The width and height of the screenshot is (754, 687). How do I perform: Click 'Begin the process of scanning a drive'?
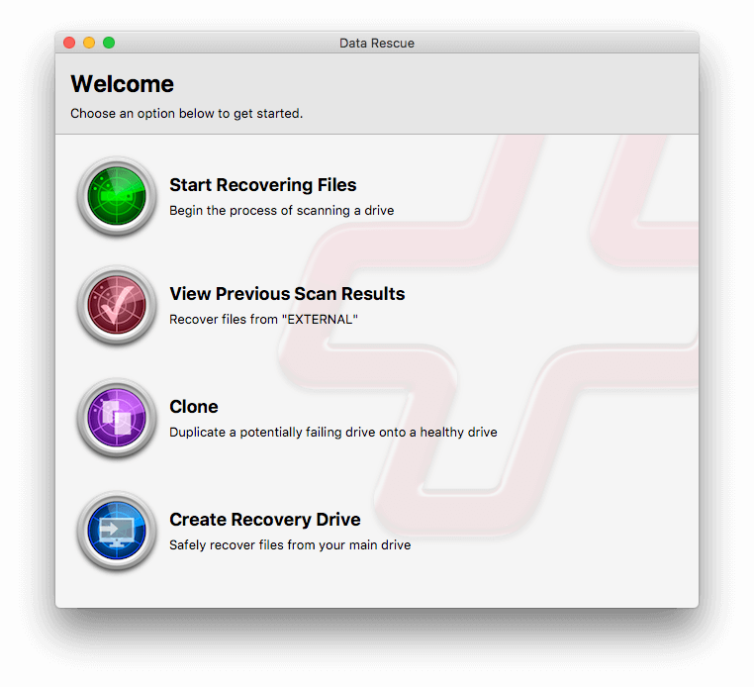281,211
